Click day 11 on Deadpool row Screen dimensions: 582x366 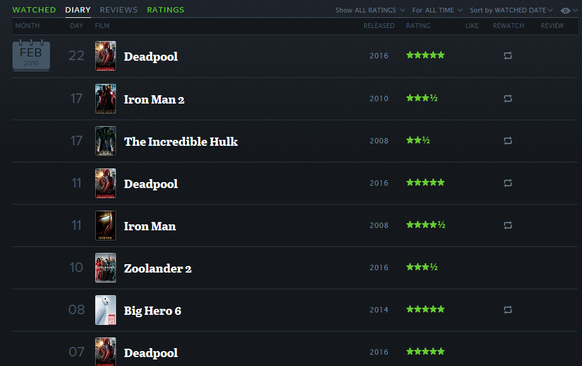point(76,183)
